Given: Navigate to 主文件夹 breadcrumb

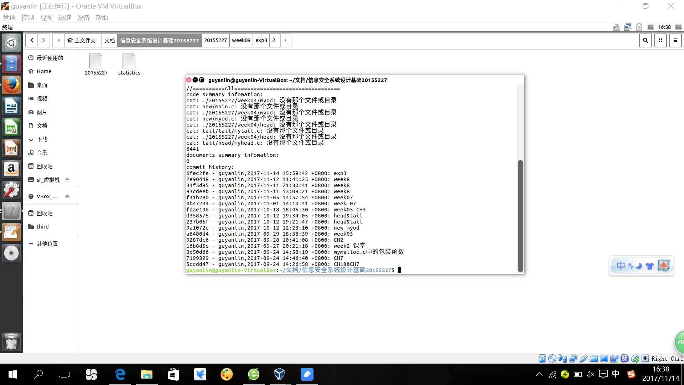Looking at the screenshot, I should tap(83, 40).
